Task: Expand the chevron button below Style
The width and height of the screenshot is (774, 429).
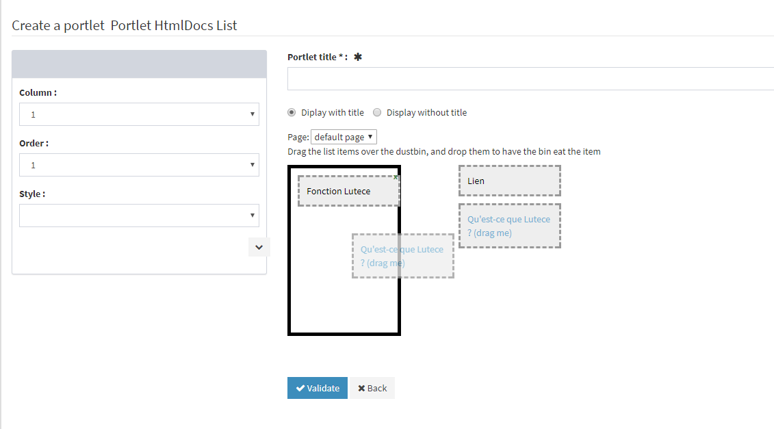Action: (x=259, y=247)
